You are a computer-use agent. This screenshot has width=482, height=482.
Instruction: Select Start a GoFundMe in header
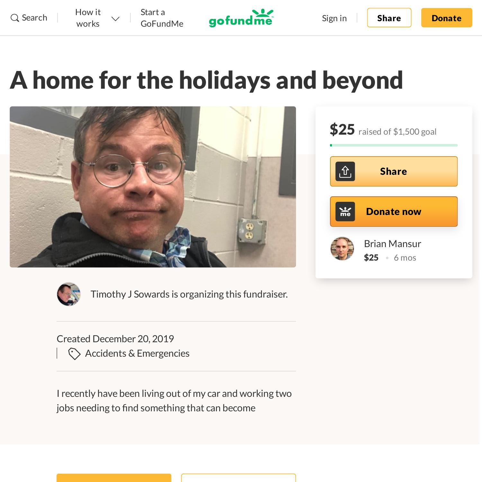pyautogui.click(x=162, y=18)
